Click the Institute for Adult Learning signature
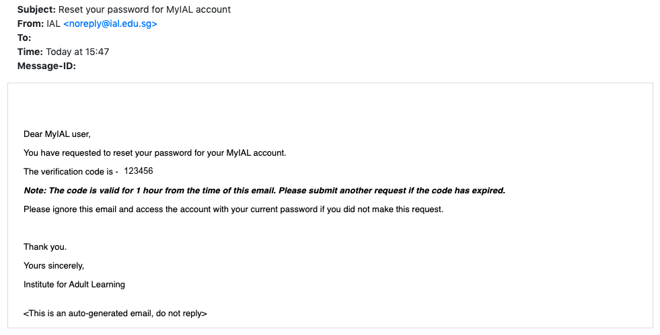This screenshot has width=660, height=335. pos(74,285)
